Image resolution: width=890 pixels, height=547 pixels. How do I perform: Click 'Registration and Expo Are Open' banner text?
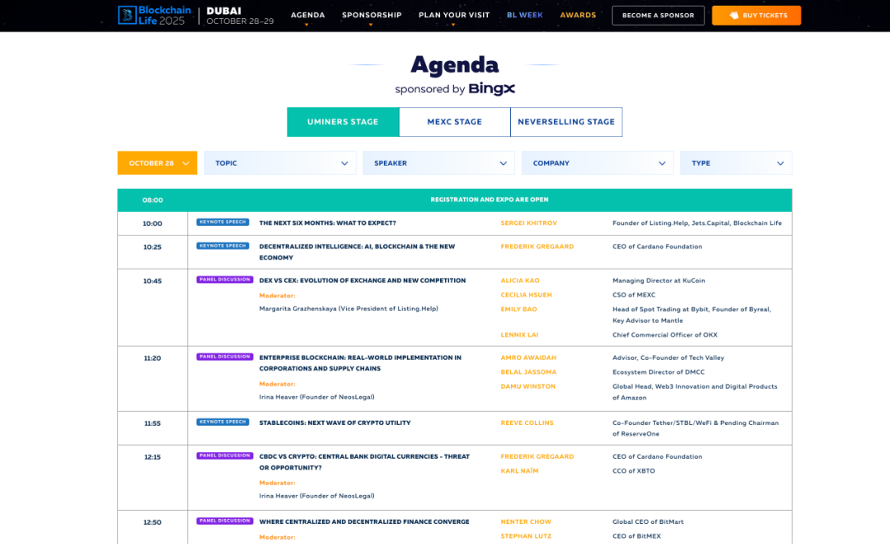(x=489, y=199)
